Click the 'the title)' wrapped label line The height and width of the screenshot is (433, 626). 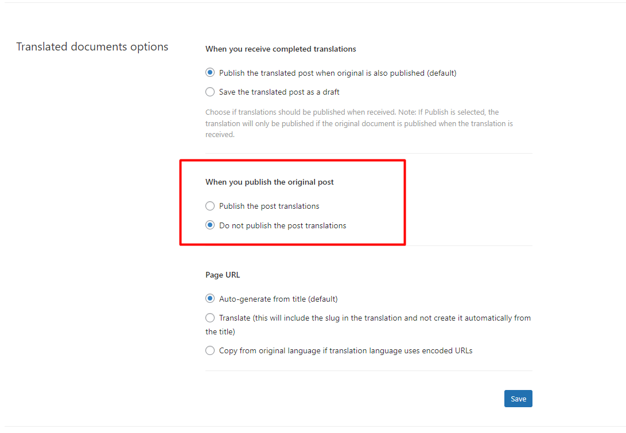click(220, 331)
